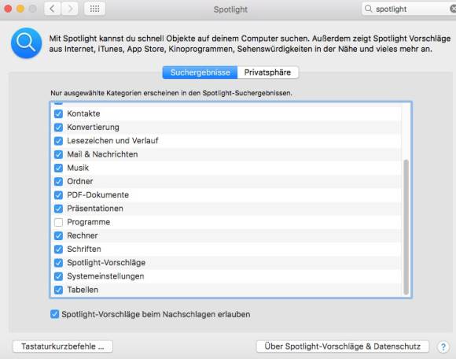Click the forward navigation arrow
Viewport: 456px width, 359px height.
point(70,9)
